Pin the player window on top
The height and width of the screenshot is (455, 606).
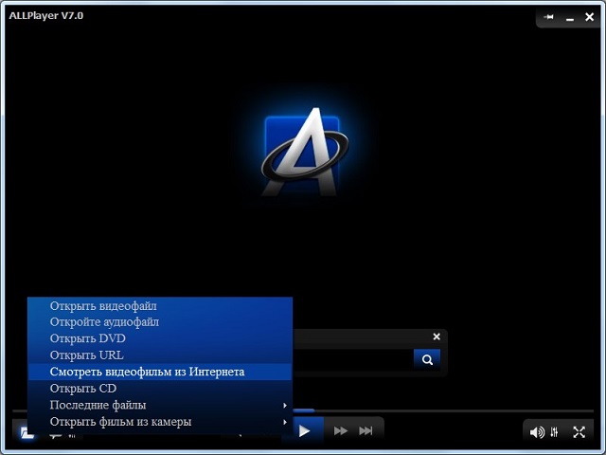click(548, 17)
